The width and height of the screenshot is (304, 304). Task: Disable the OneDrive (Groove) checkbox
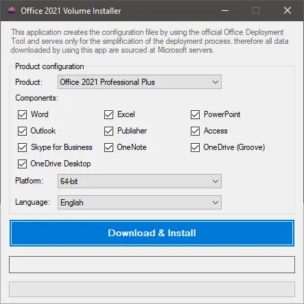(x=195, y=147)
